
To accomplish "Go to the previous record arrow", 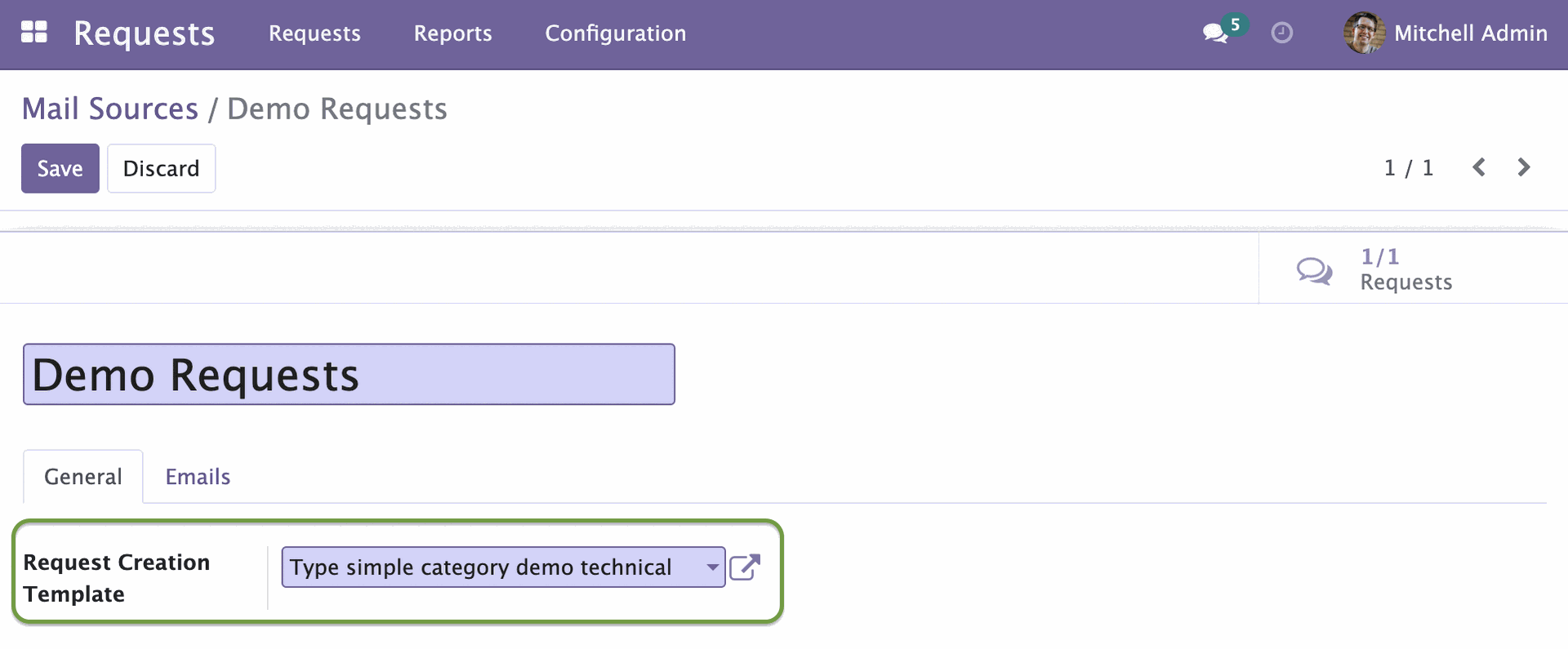I will tap(1479, 167).
